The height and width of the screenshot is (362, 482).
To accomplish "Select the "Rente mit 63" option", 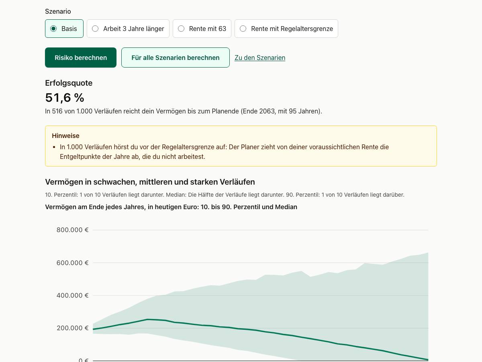I will 202,29.
